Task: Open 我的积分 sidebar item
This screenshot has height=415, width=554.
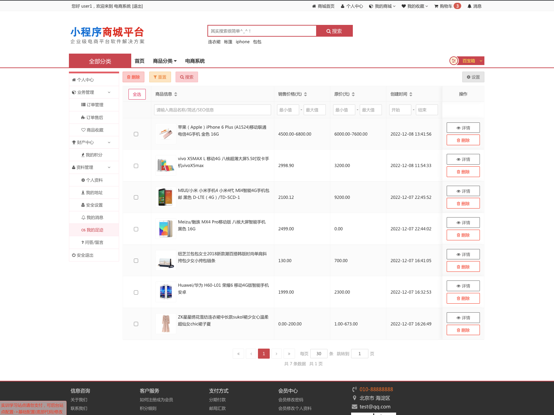Action: 94,155
